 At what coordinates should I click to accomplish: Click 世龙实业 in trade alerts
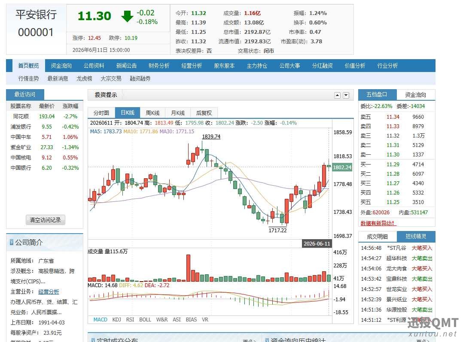coord(396,289)
